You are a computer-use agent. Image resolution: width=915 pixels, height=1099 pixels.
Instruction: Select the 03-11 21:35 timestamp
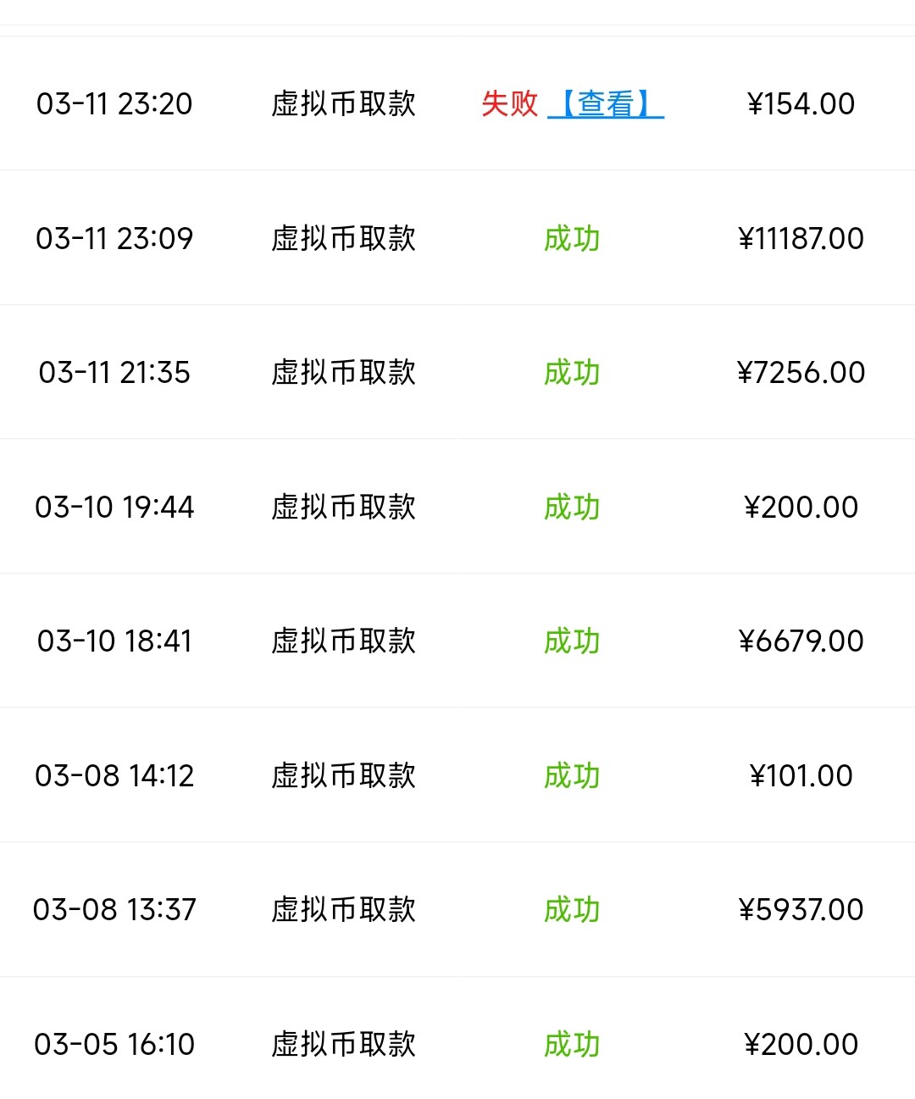tap(114, 373)
